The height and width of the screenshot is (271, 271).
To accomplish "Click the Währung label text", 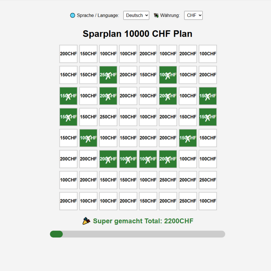I will (x=170, y=15).
